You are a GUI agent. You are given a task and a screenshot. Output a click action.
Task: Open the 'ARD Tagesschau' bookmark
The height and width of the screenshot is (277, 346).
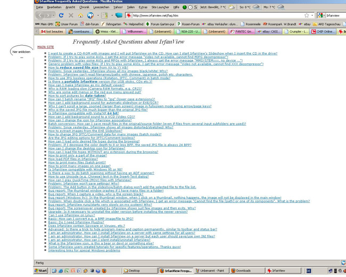point(327,24)
